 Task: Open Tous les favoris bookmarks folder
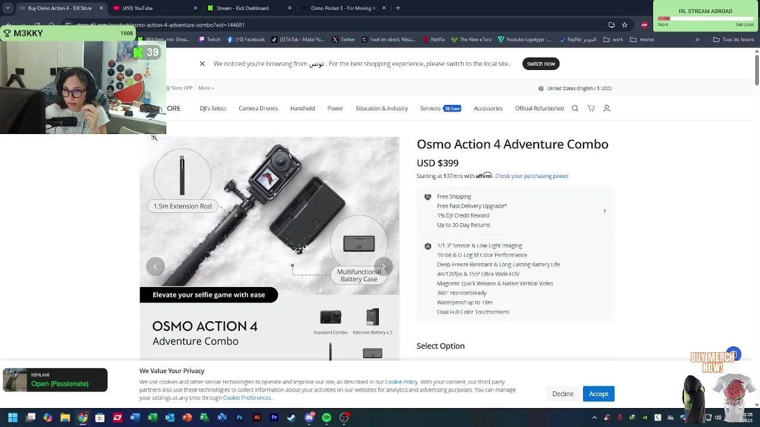(x=734, y=40)
